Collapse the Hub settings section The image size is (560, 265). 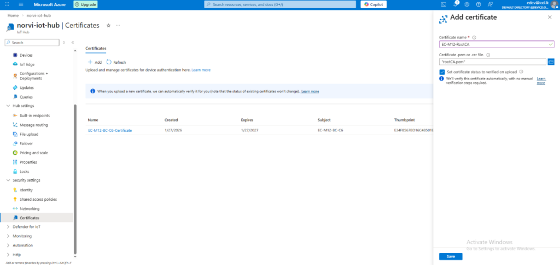click(x=8, y=106)
